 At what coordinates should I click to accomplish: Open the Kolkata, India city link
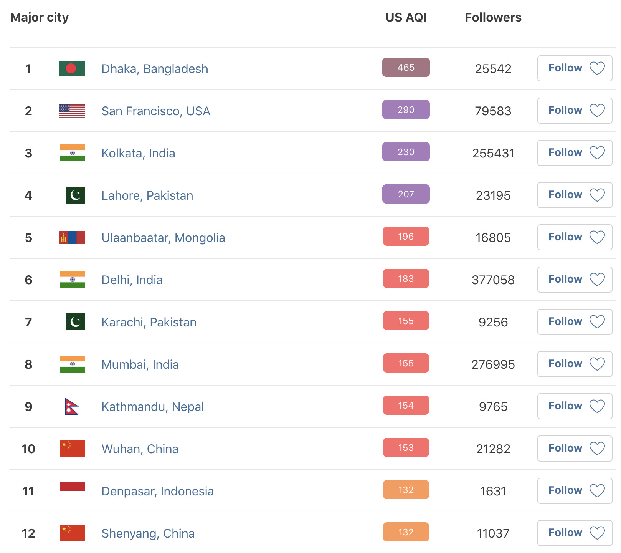138,153
